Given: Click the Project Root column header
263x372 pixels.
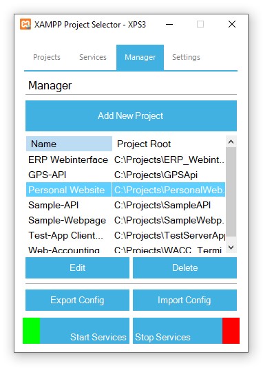Looking at the screenshot, I should 169,144.
